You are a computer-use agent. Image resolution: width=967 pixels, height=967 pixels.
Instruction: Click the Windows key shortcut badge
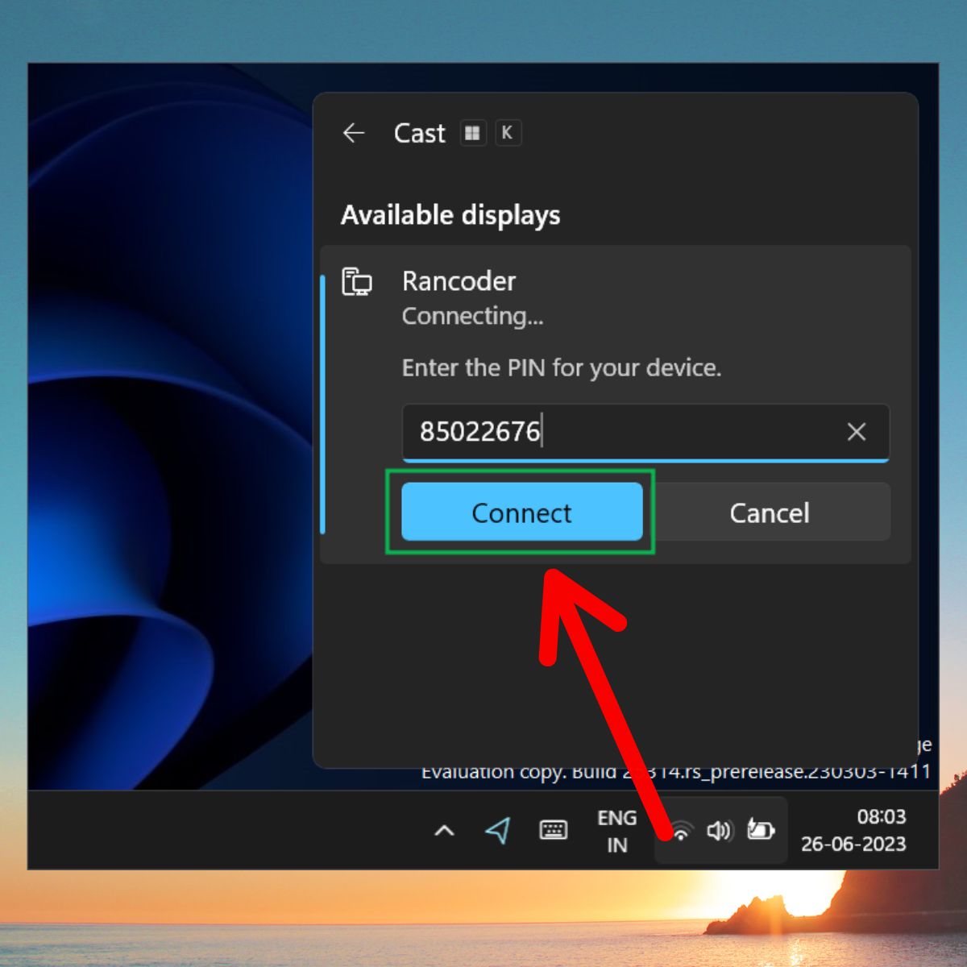point(473,133)
